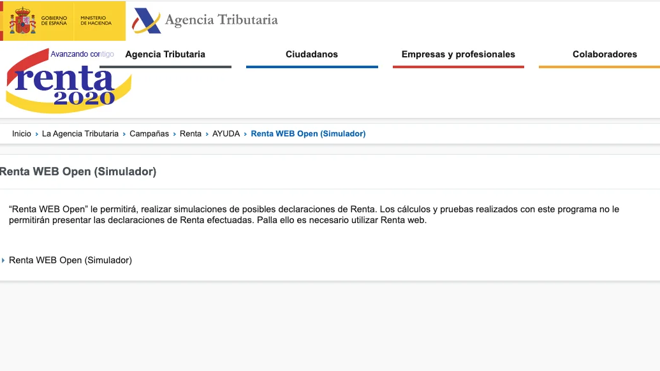Open the Renta 2020 campaign logo
Screen dimensions: 660x371
pos(69,81)
